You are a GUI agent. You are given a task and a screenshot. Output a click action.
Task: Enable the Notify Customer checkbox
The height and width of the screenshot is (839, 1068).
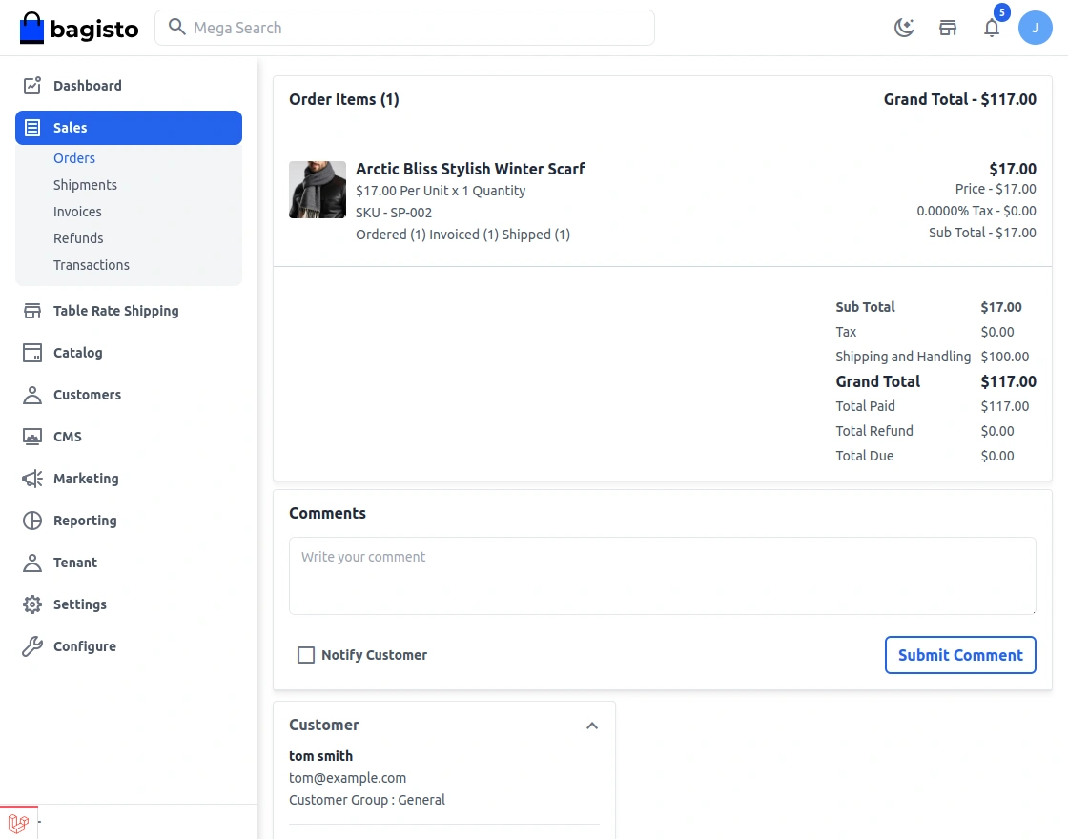coord(306,655)
